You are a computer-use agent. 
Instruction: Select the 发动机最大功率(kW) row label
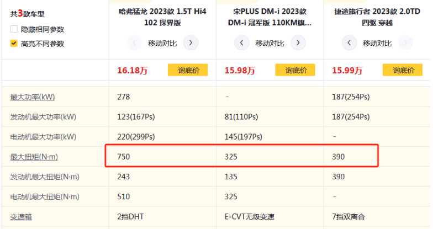coord(43,117)
